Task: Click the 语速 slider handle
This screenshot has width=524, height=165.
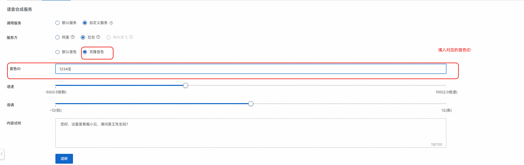Action: click(x=185, y=85)
